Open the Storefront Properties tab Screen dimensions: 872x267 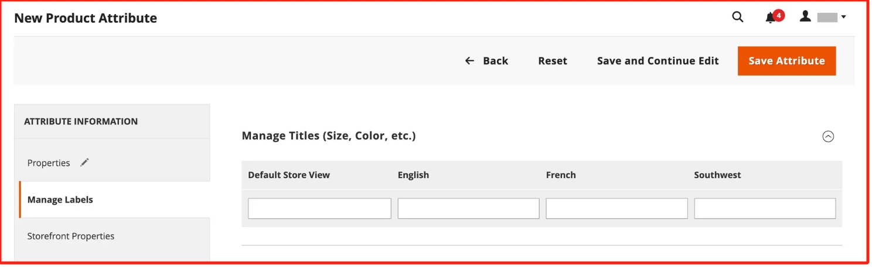coord(71,237)
